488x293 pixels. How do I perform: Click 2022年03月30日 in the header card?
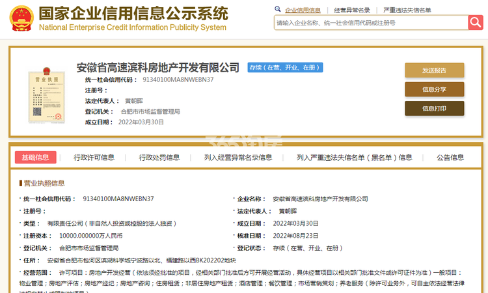click(141, 122)
